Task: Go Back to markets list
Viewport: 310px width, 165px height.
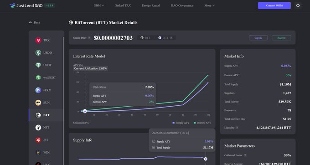Action: [34, 22]
